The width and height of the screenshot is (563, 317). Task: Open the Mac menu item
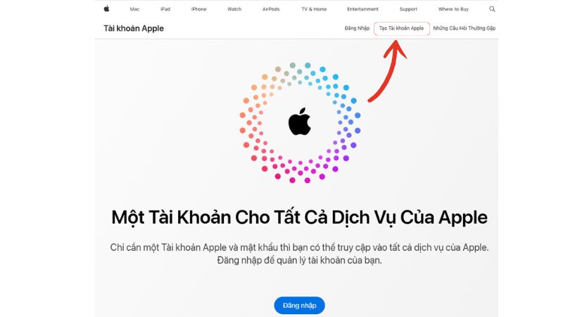point(134,9)
